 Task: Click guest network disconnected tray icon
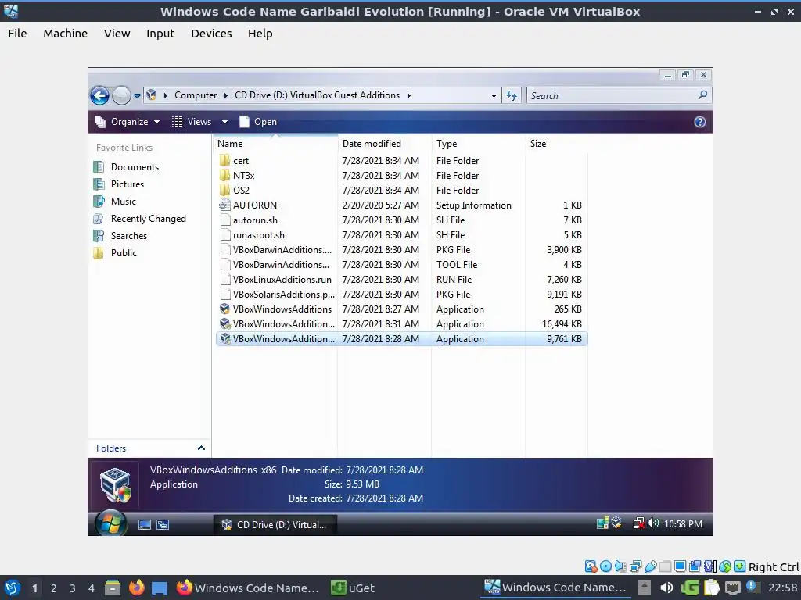[x=638, y=523]
